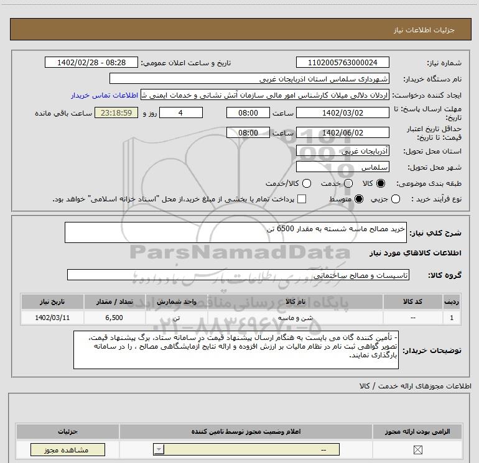
Task: Click the delivery province field آذربایجان غربی
Action: click(x=342, y=151)
